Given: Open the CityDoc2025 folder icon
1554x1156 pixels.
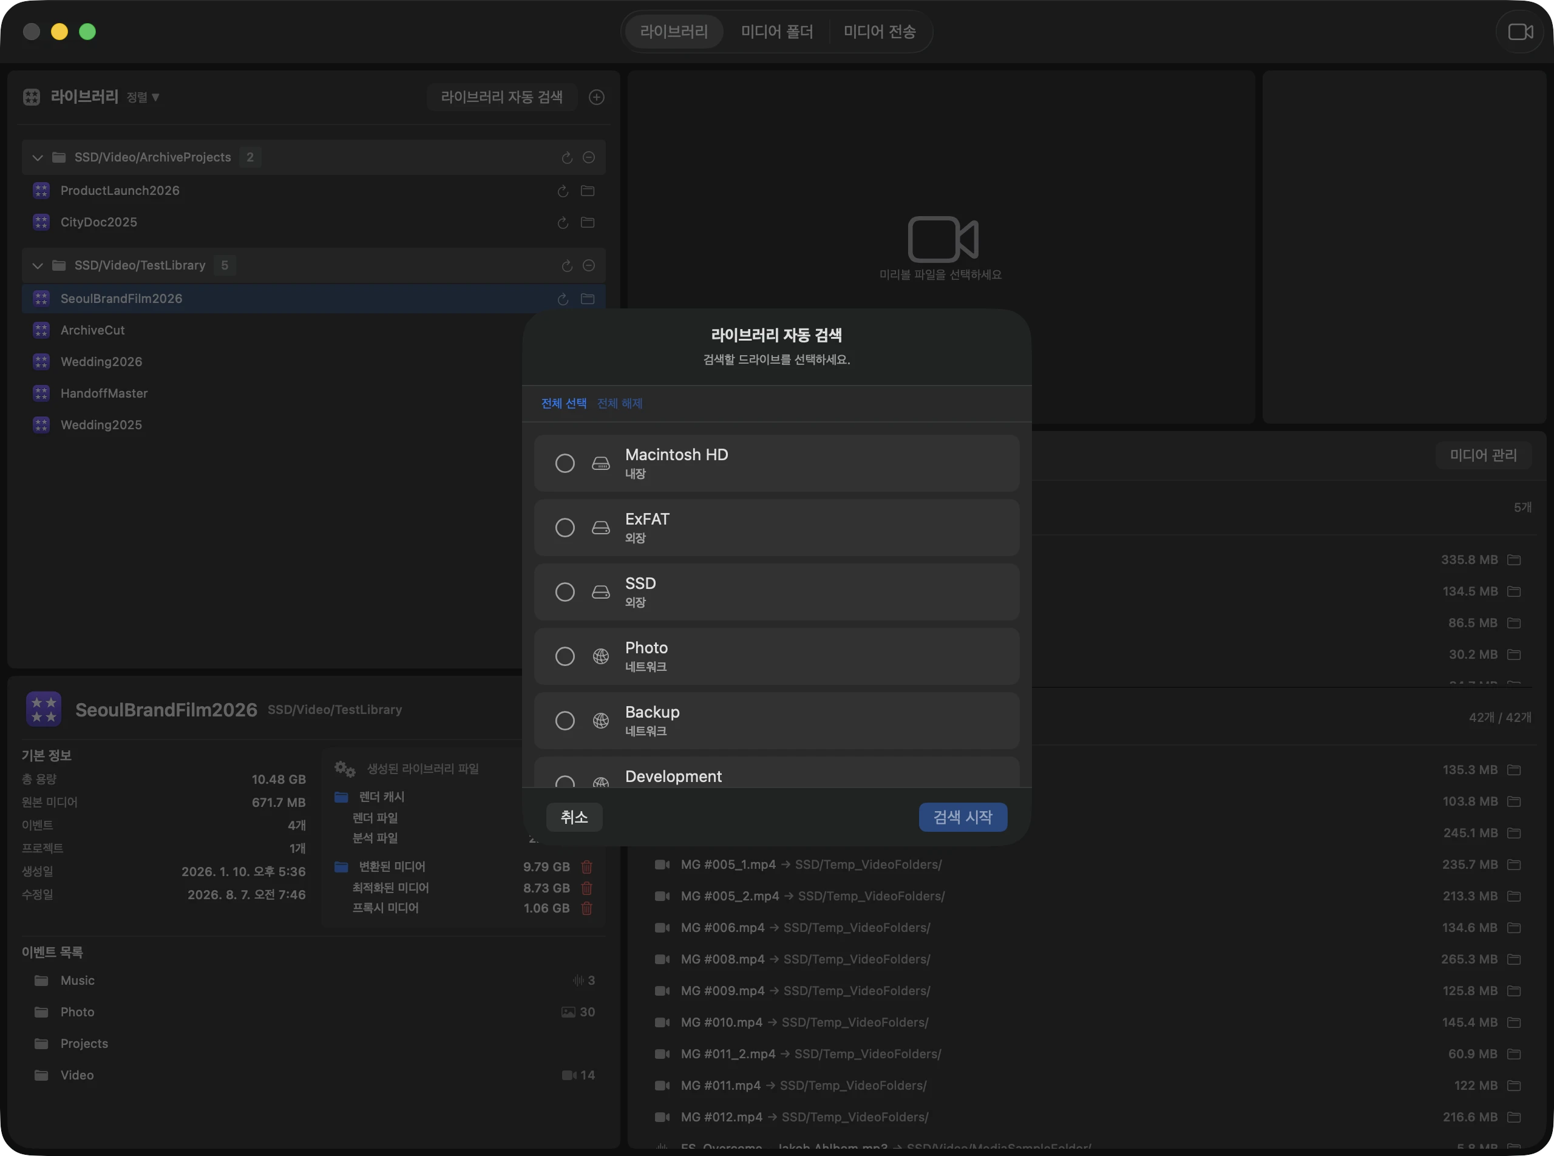Looking at the screenshot, I should (x=588, y=223).
